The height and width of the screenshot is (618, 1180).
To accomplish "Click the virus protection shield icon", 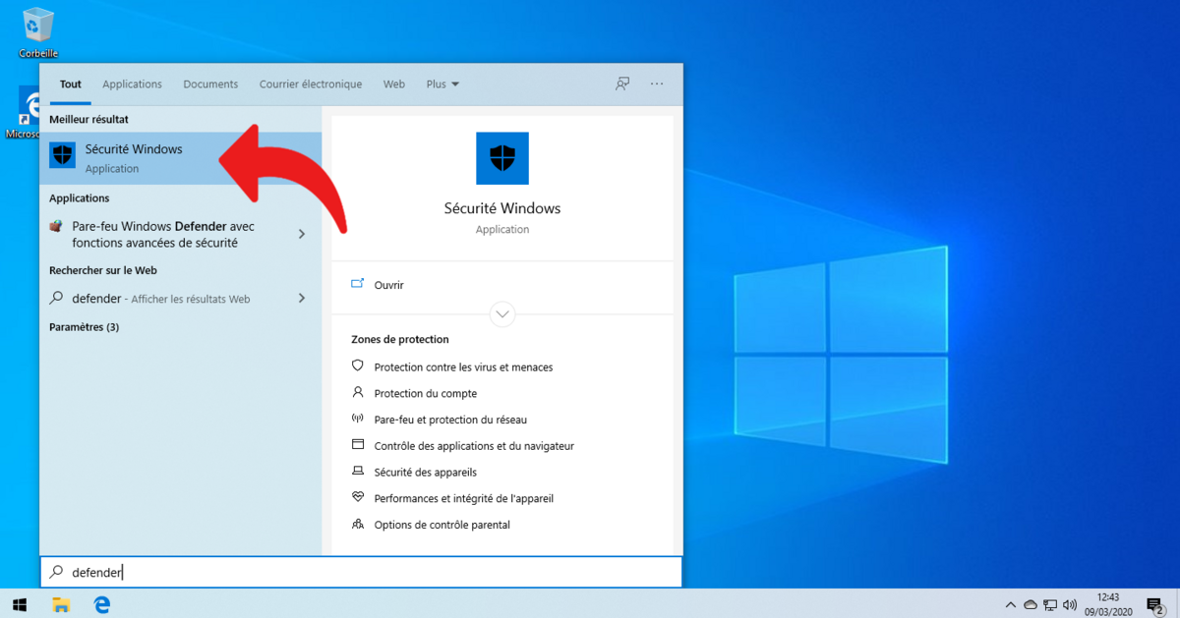I will tap(358, 365).
